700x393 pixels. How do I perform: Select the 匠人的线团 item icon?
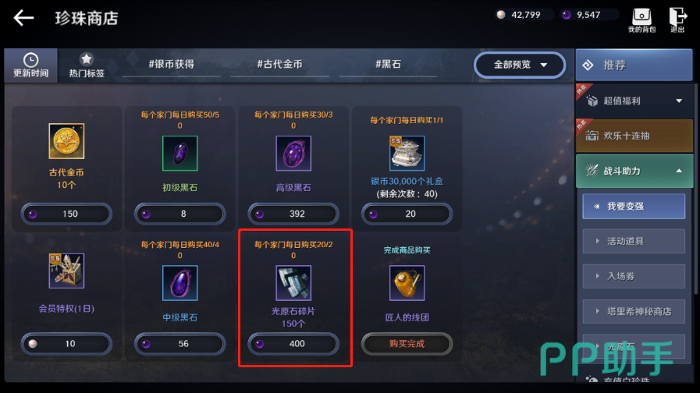(407, 283)
